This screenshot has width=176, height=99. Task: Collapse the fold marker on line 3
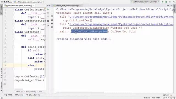pos(13,17)
